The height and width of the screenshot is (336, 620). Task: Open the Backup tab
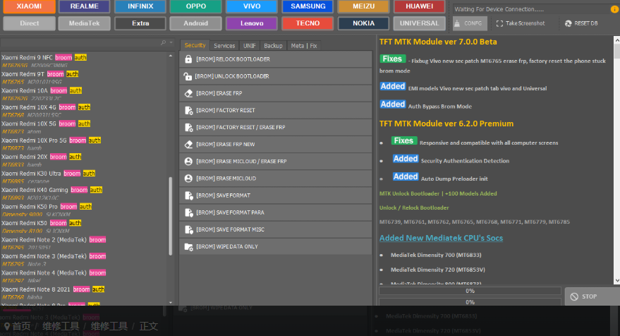pos(273,45)
